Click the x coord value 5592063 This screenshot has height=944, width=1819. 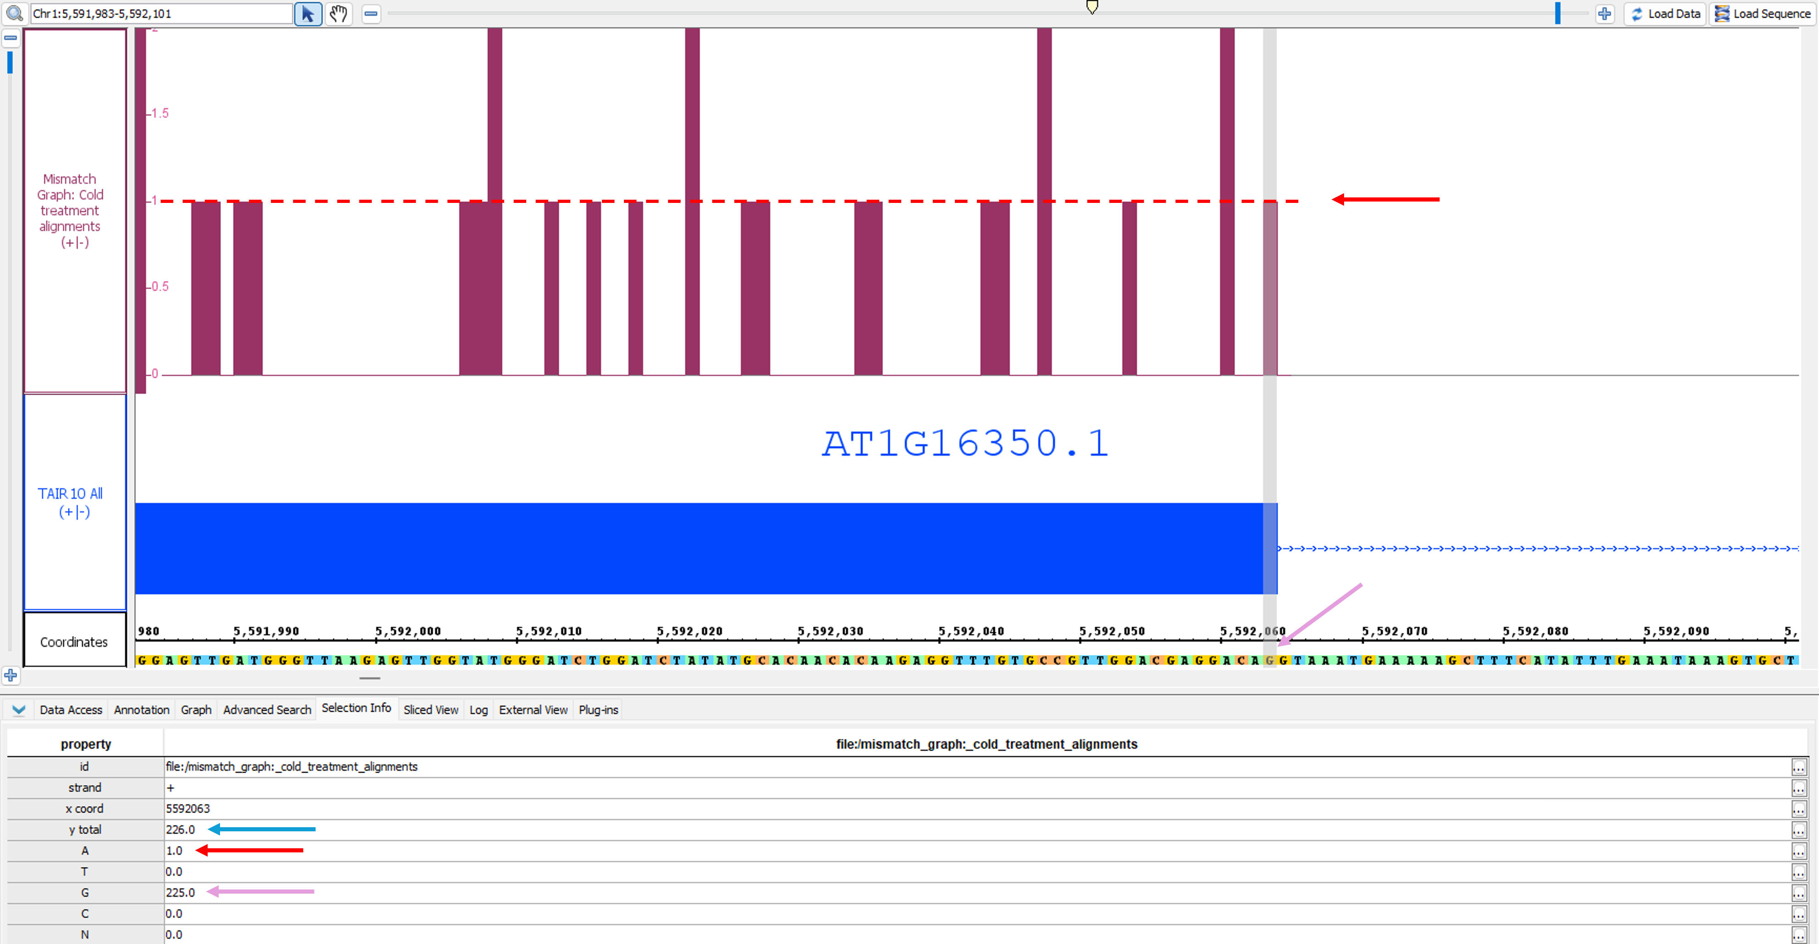[188, 808]
